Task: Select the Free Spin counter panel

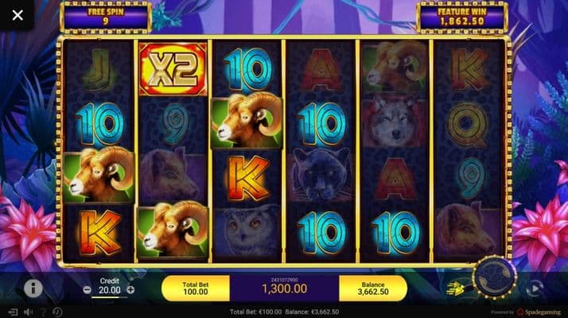Action: coord(106,17)
